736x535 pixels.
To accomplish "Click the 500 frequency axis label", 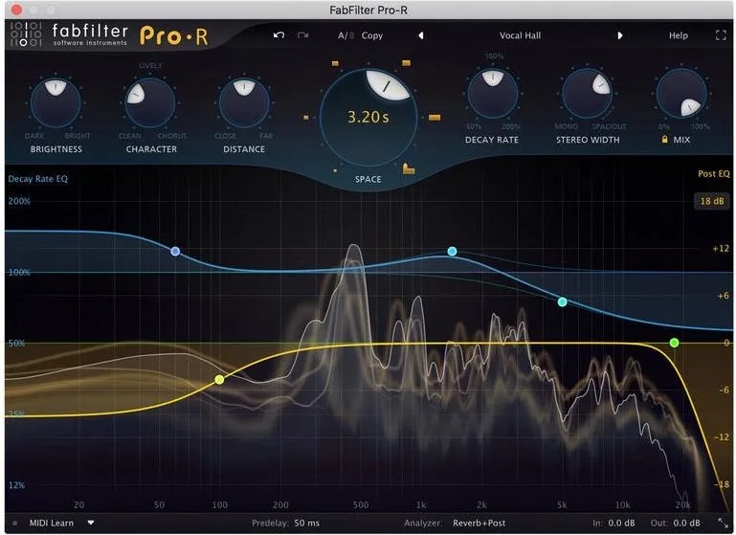I will pyautogui.click(x=361, y=505).
